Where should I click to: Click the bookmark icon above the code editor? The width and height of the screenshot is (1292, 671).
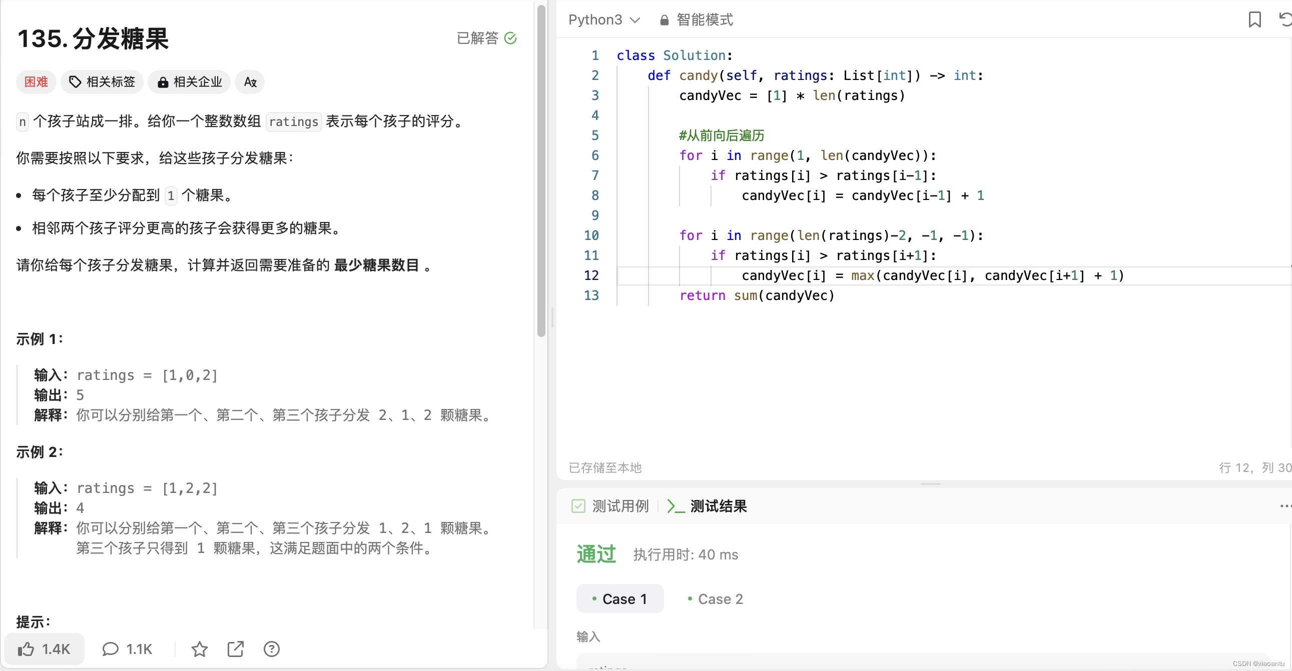[1254, 19]
